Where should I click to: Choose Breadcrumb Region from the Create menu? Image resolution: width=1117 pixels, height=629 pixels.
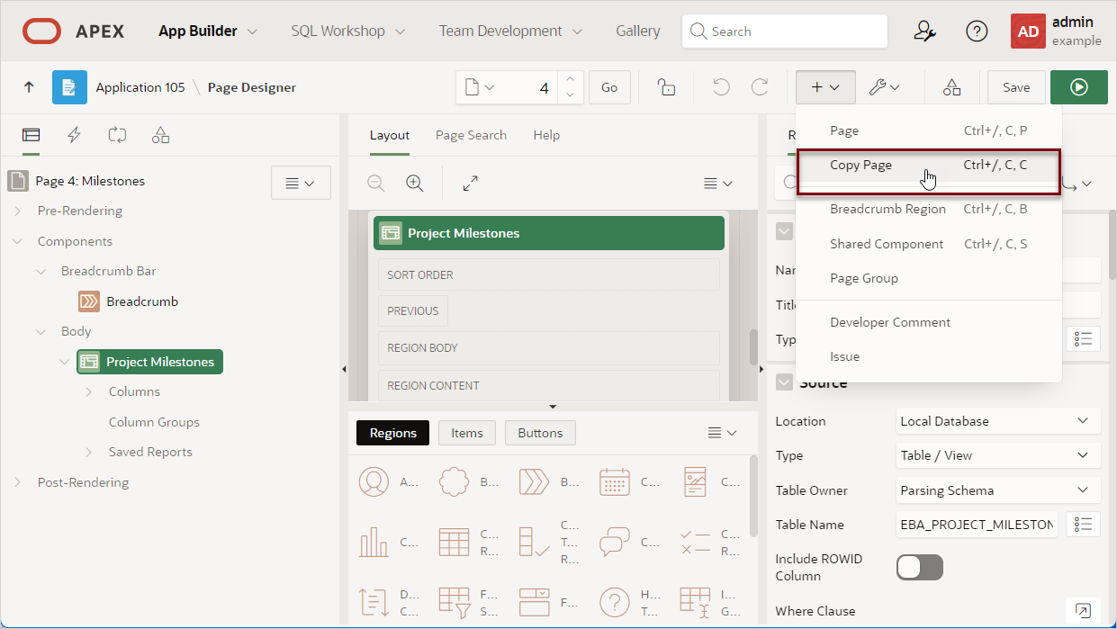[x=929, y=209]
